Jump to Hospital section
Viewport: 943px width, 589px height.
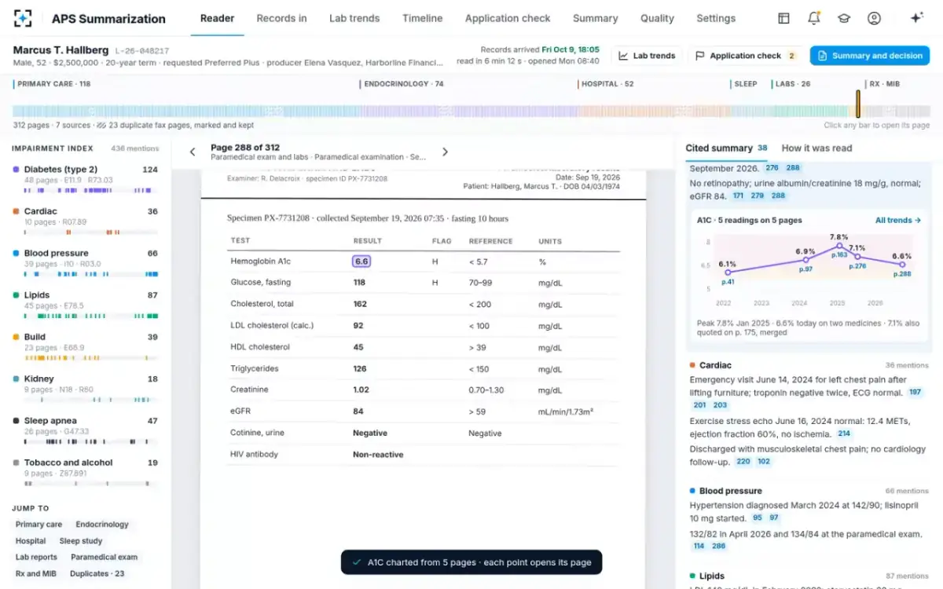tap(31, 541)
